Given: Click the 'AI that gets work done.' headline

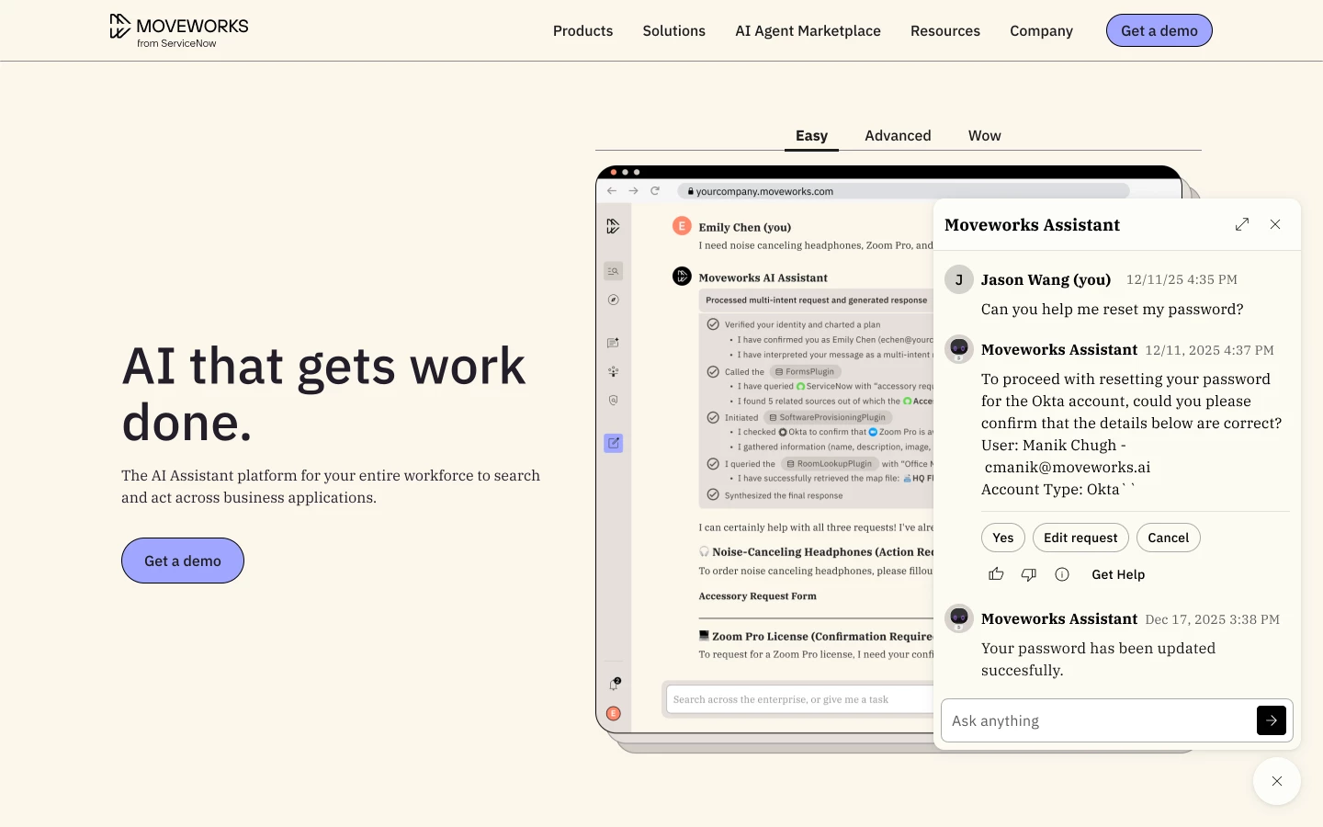Looking at the screenshot, I should (x=323, y=393).
